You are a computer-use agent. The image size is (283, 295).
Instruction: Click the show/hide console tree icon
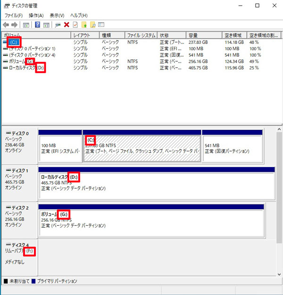[x=26, y=25]
